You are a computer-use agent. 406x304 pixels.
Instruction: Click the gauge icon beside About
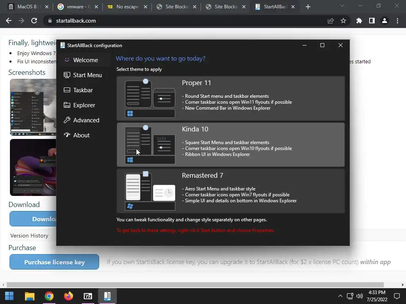pos(67,135)
